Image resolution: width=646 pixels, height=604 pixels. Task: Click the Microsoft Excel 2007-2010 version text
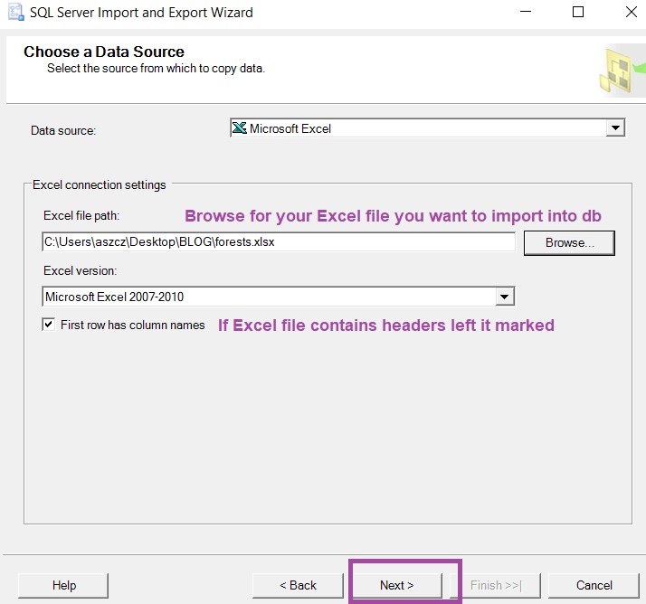pyautogui.click(x=115, y=297)
